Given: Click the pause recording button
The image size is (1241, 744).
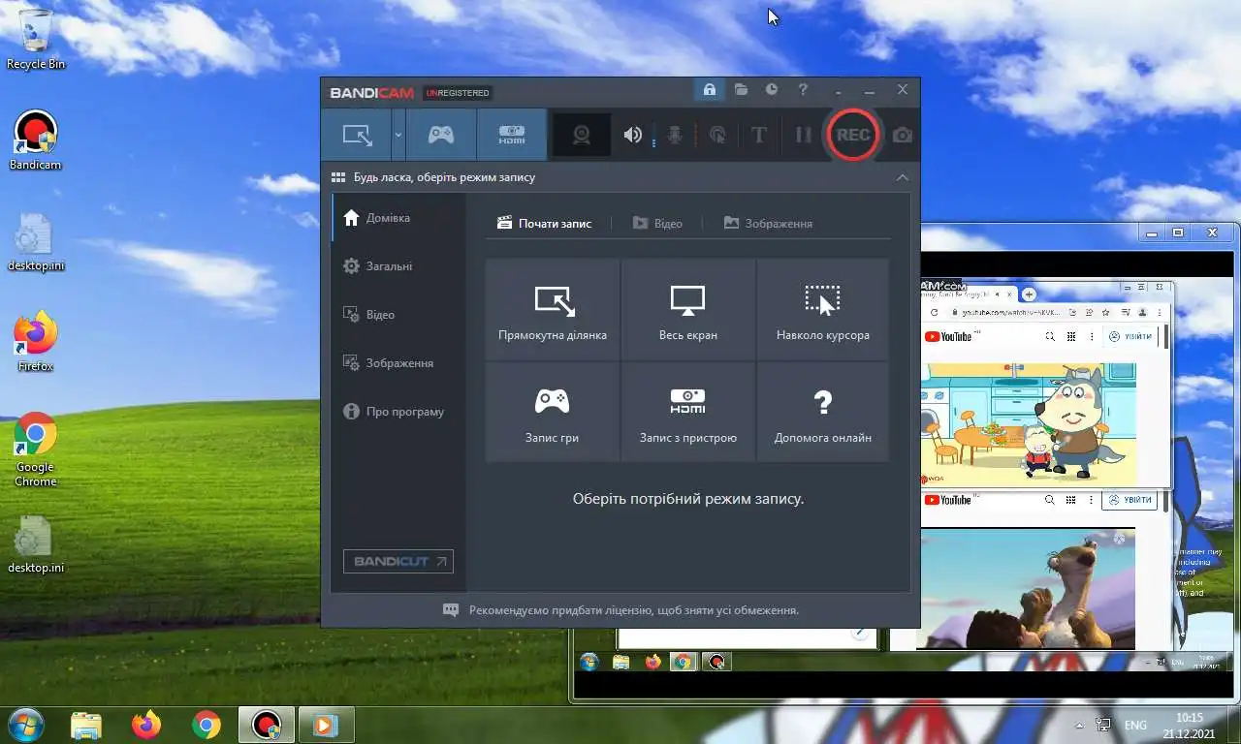Looking at the screenshot, I should (803, 135).
